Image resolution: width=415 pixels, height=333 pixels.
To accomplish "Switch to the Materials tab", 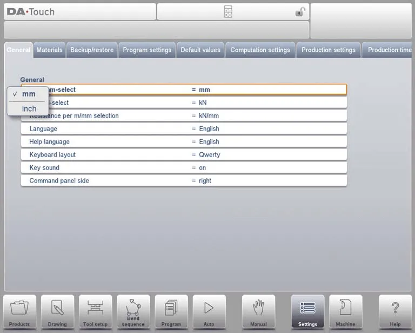I will coord(49,50).
